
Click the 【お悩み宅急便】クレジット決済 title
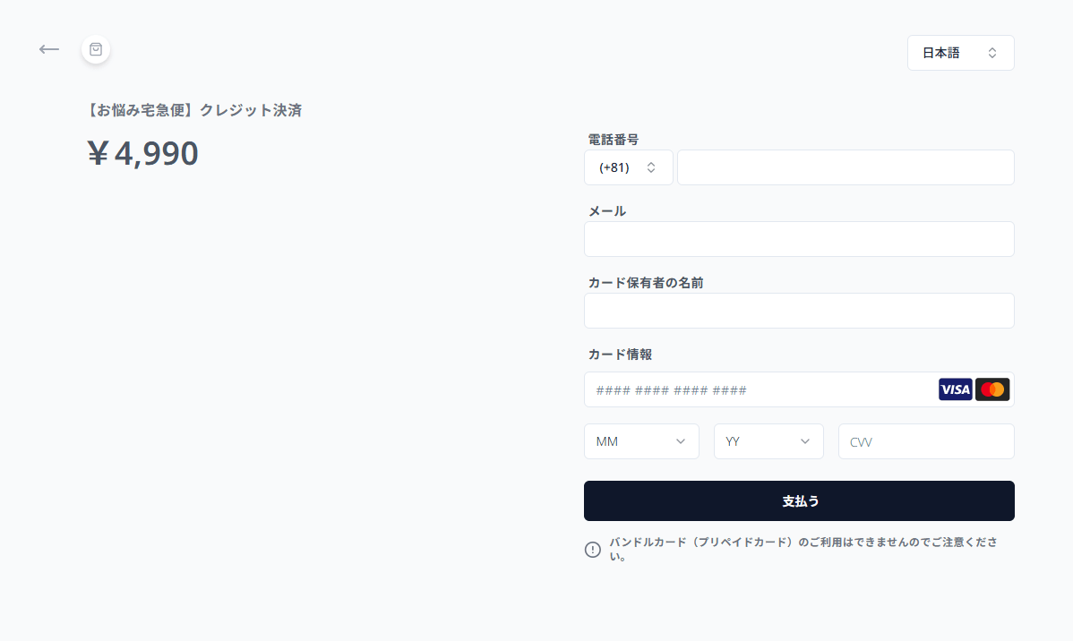click(x=193, y=110)
